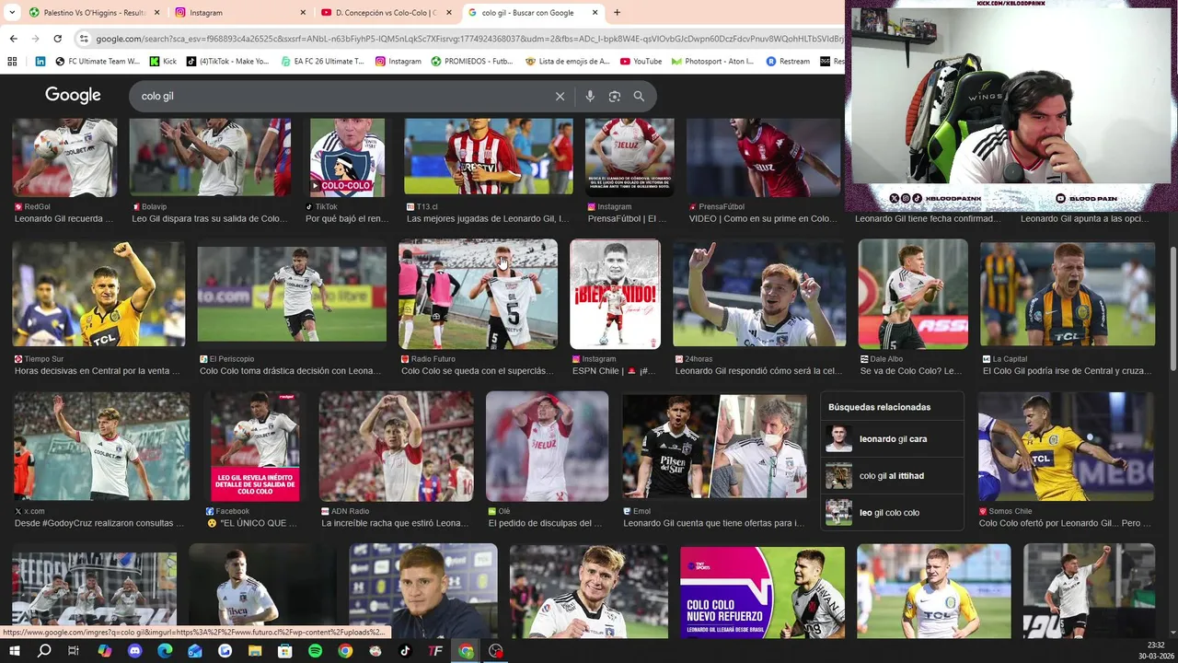
Task: Open the Kick bookmark
Action: pyautogui.click(x=163, y=62)
